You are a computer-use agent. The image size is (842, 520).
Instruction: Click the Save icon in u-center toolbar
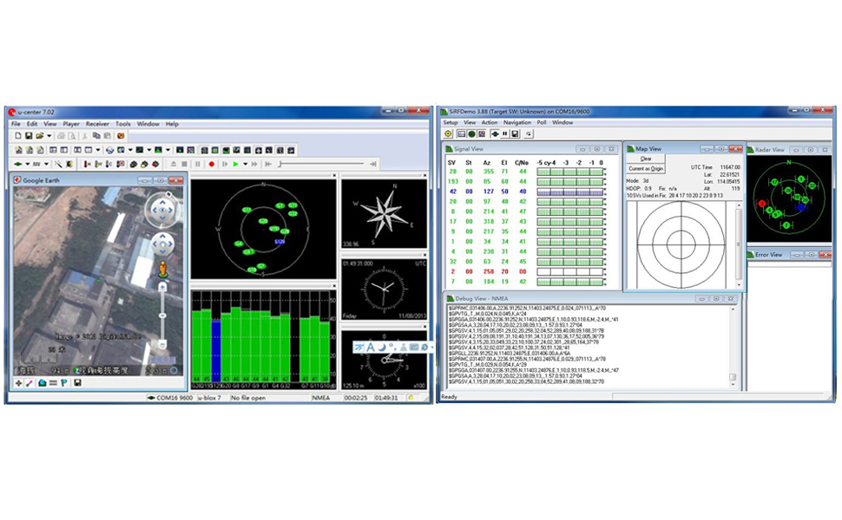point(29,136)
